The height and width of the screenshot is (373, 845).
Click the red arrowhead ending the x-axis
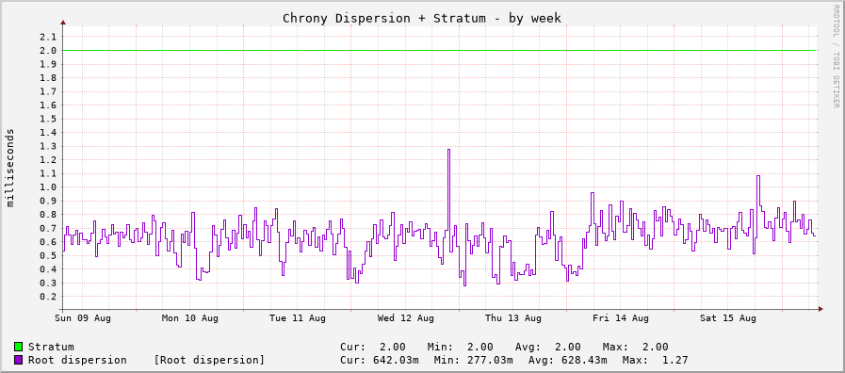pyautogui.click(x=821, y=309)
